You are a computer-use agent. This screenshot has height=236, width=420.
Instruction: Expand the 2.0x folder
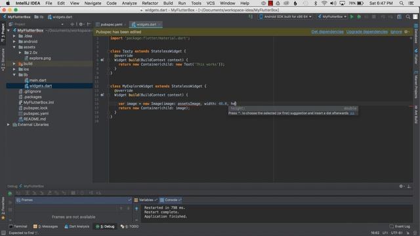click(x=20, y=52)
